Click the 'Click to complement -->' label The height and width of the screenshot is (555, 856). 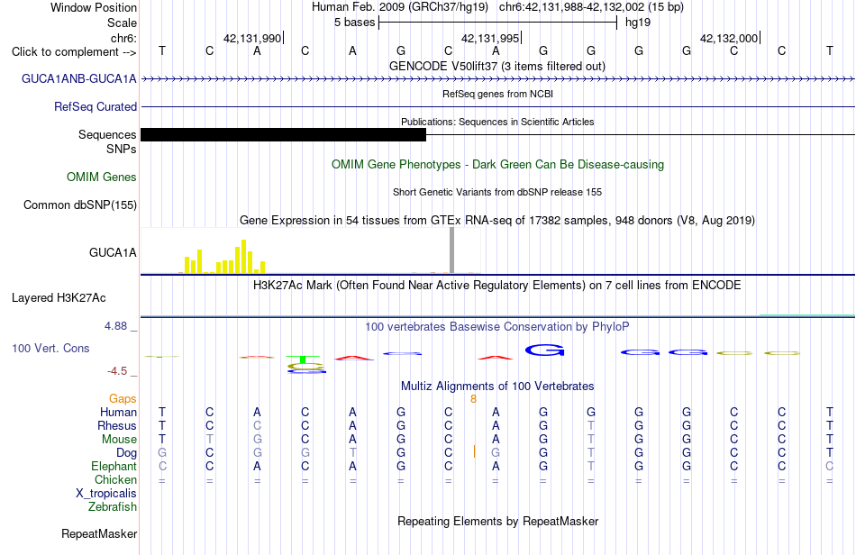tap(74, 52)
